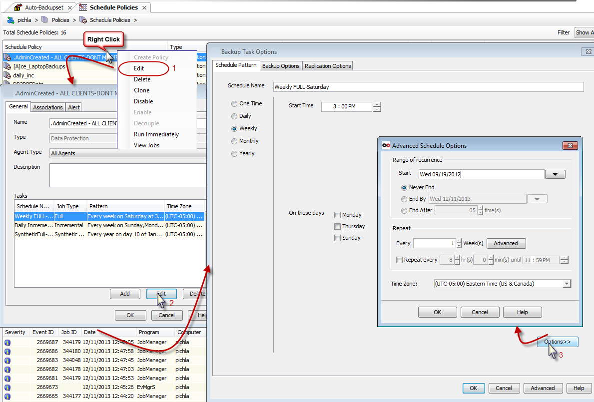Click the pichla CommCell breadcrumb icon
Screen dimensions: 594x402
[x=10, y=19]
